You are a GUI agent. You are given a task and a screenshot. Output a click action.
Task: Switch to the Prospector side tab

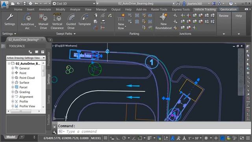49,59
